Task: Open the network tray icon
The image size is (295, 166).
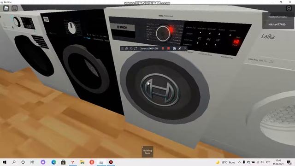Action: click(258, 162)
